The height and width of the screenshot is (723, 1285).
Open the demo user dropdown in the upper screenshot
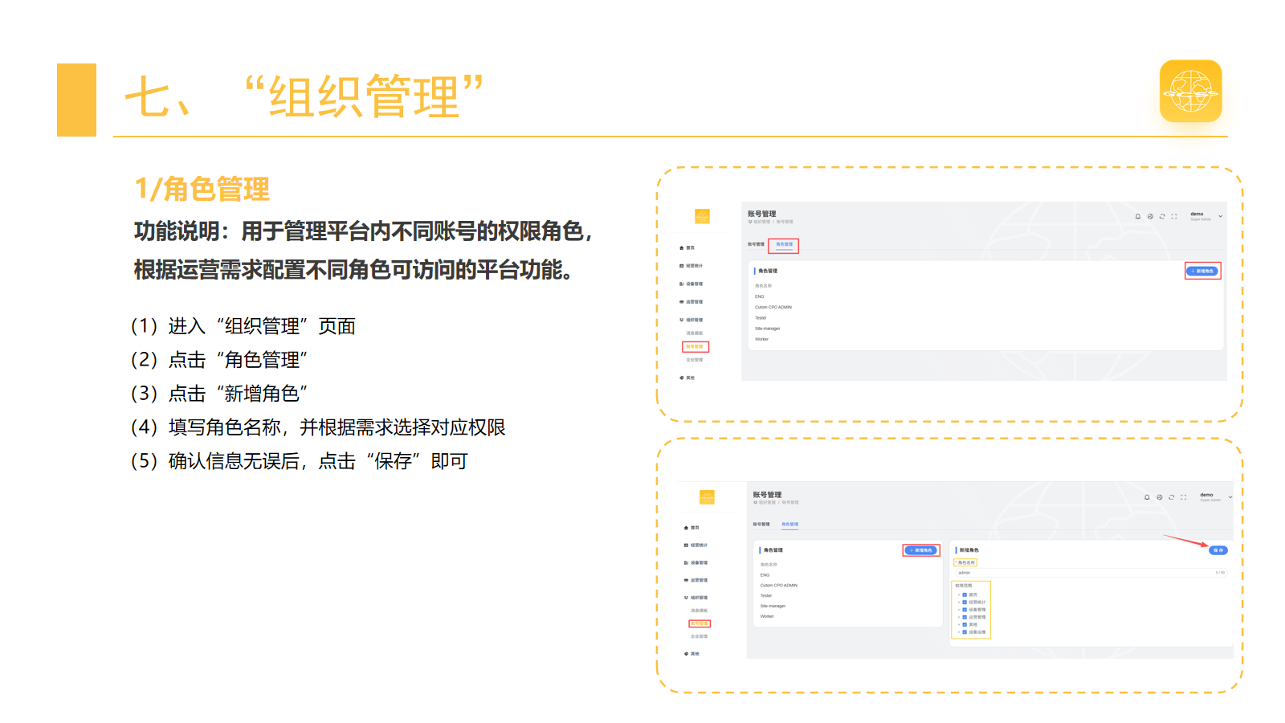(x=1205, y=216)
